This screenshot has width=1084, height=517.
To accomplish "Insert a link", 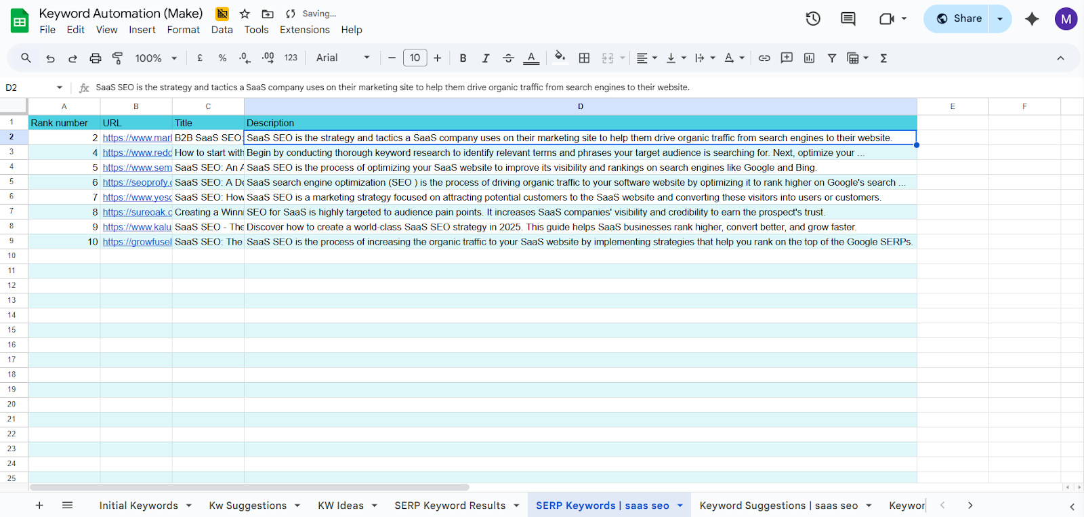I will (x=764, y=58).
